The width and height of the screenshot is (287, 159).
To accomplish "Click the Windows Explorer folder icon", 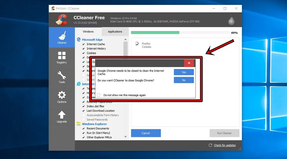I will pyautogui.click(x=79, y=124).
